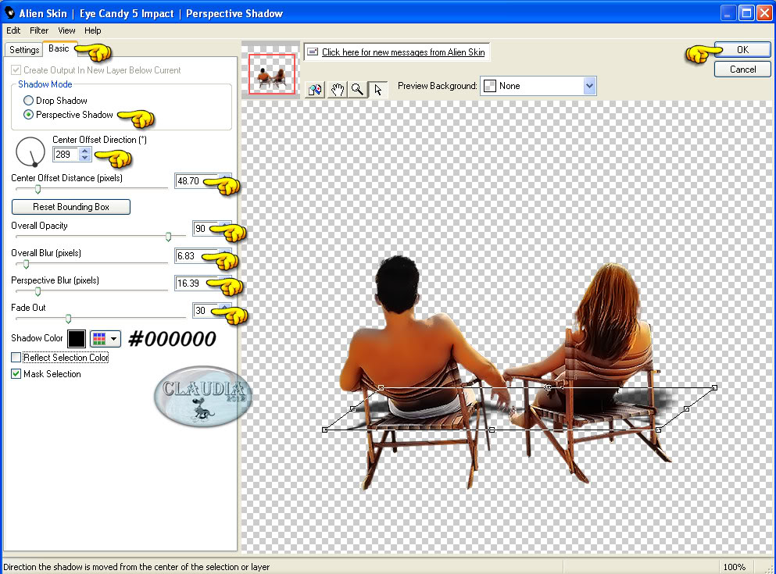Enable the Reflect Selection Color checkbox
Viewport: 776px width, 574px height.
[x=16, y=357]
